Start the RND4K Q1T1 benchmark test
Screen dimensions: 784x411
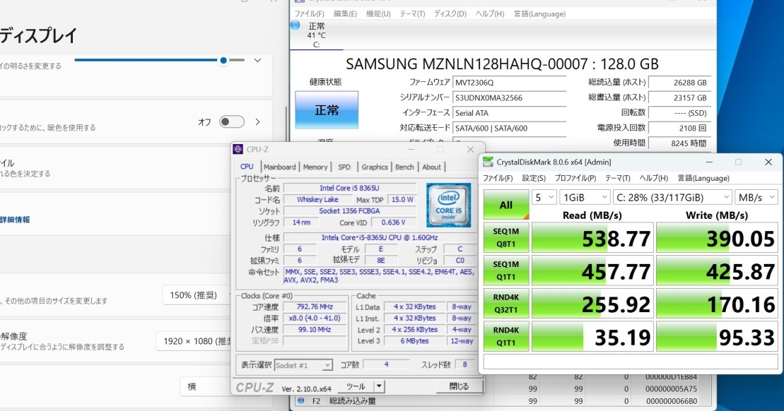(x=506, y=335)
